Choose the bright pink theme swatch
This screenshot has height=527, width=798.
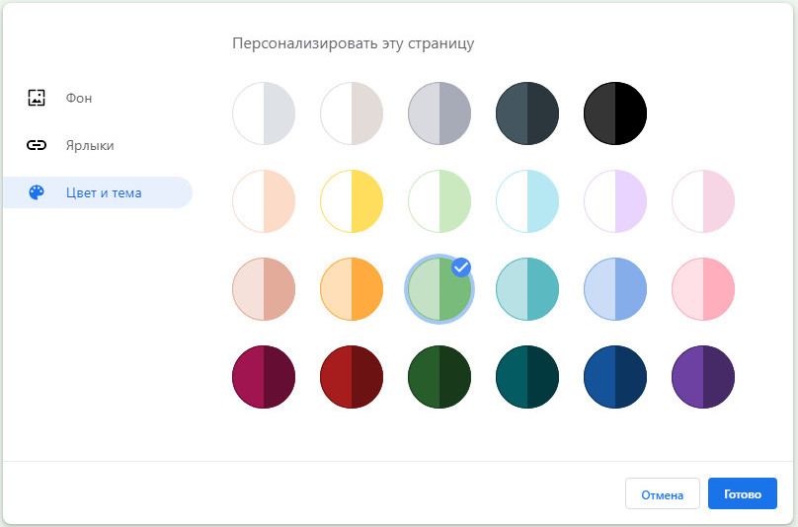pos(703,289)
